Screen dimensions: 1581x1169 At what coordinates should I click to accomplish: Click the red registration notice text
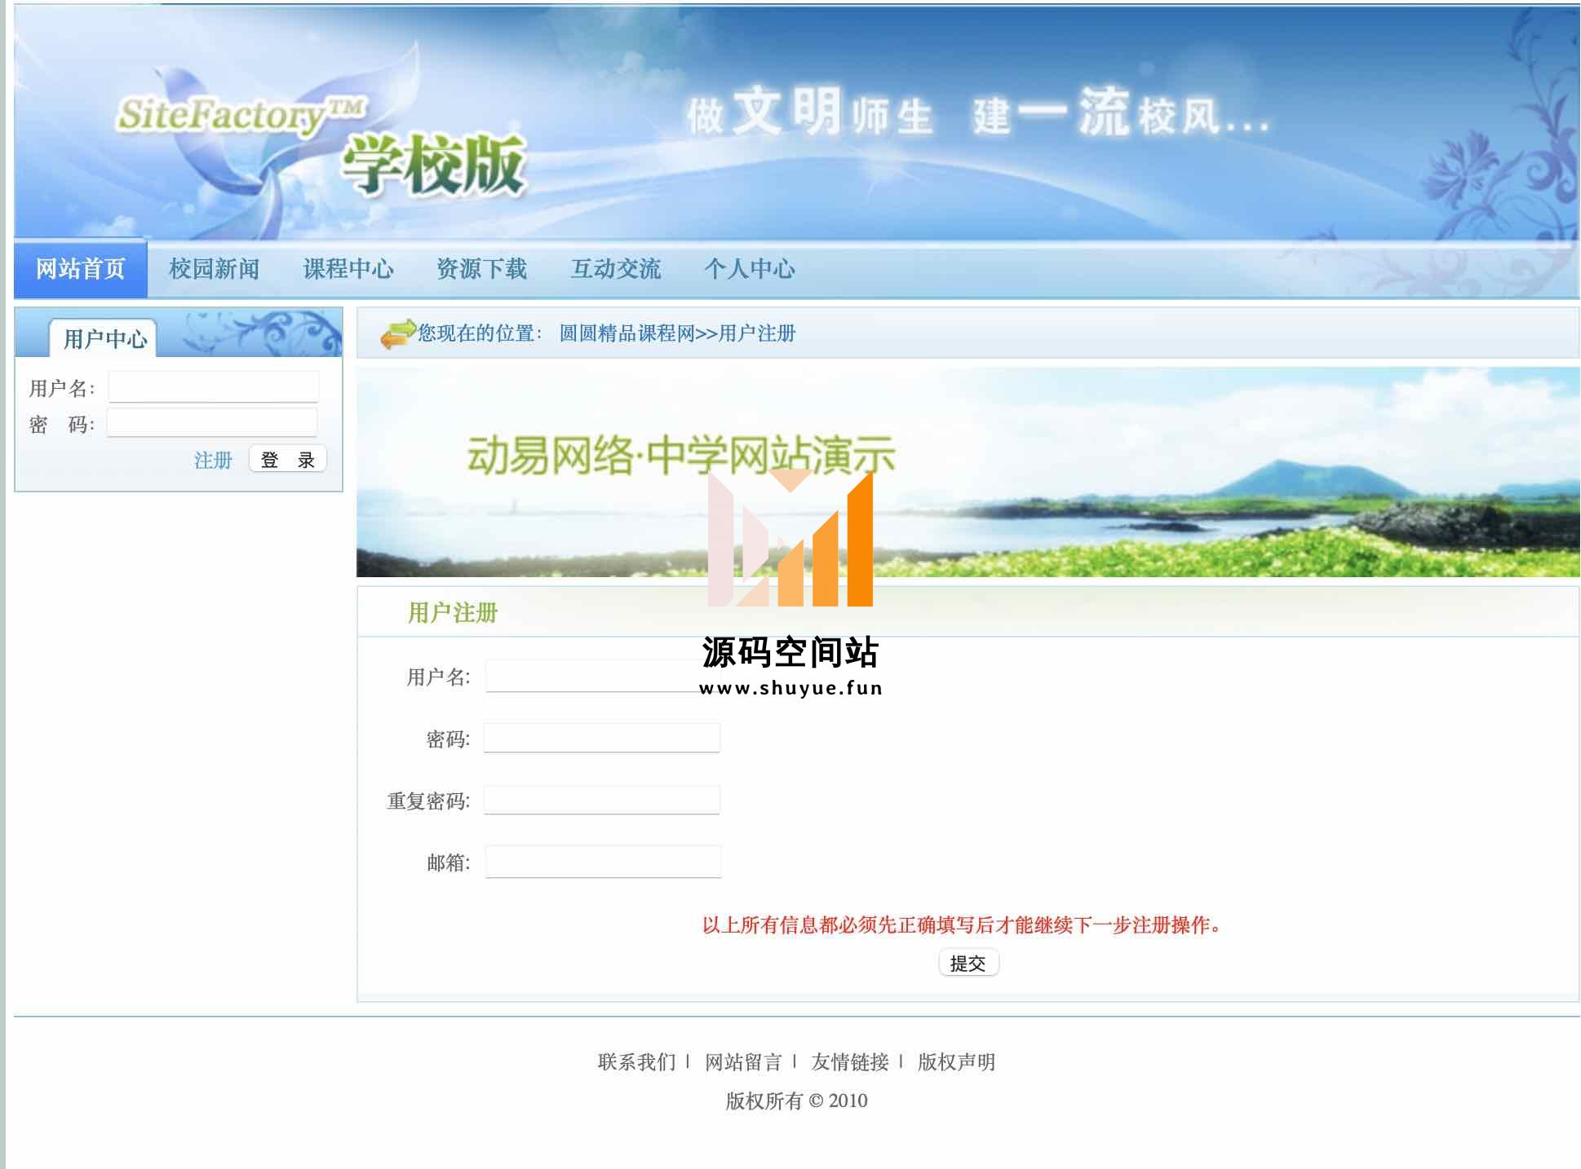coord(963,925)
